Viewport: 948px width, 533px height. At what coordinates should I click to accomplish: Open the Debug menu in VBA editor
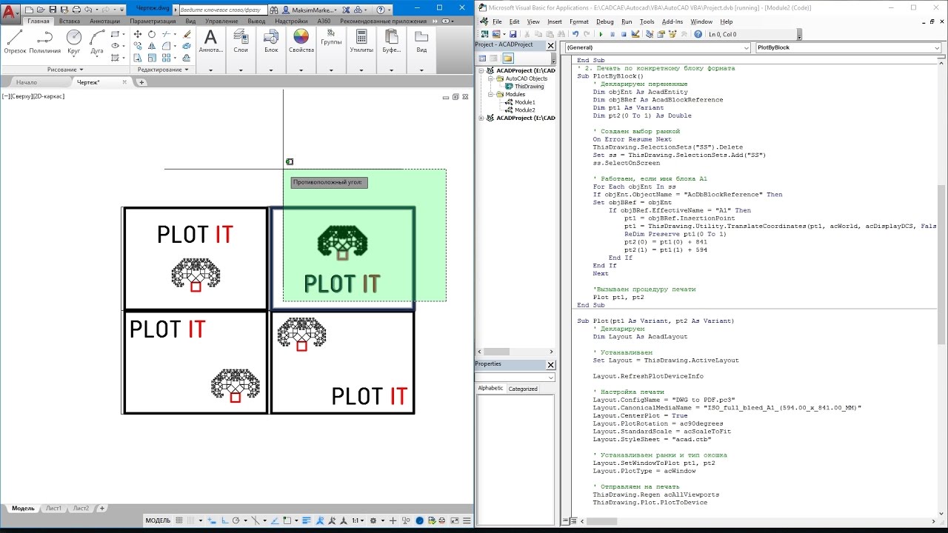click(604, 21)
